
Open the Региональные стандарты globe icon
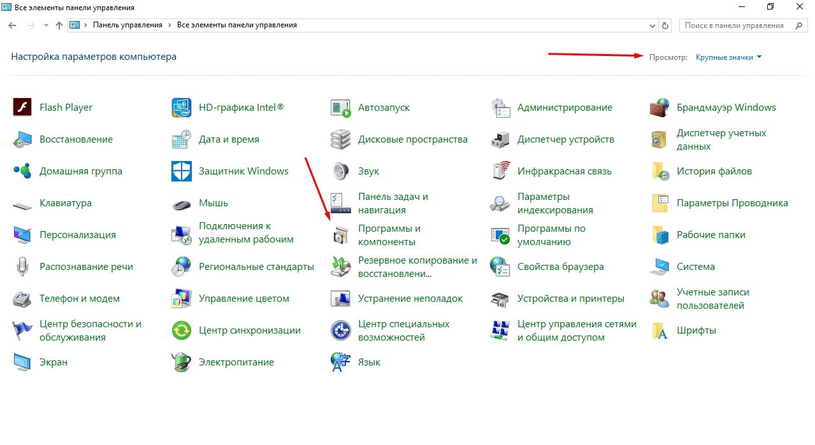182,267
